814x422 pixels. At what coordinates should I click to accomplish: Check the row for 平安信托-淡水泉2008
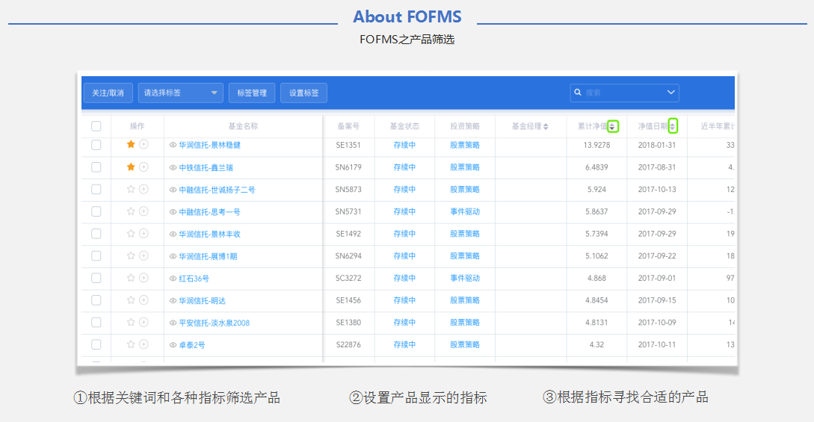(x=96, y=323)
